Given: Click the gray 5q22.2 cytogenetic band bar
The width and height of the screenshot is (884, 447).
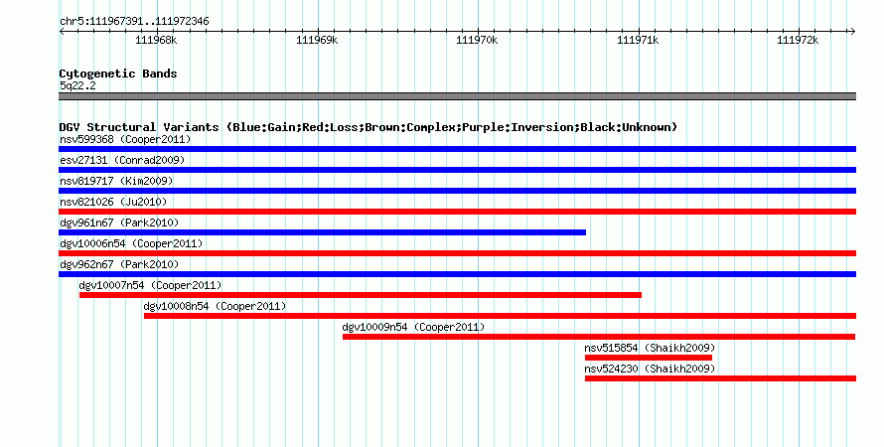Looking at the screenshot, I should point(457,96).
